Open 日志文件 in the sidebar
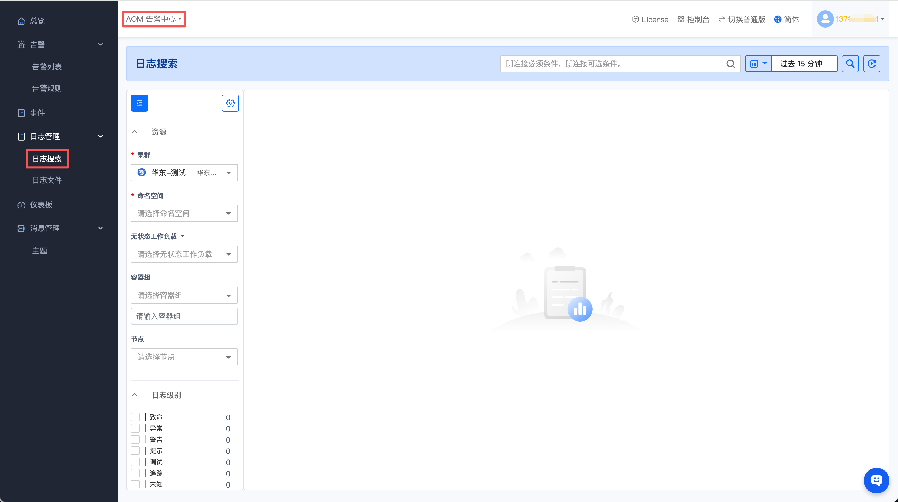Screen dimensions: 898x502 coord(47,180)
